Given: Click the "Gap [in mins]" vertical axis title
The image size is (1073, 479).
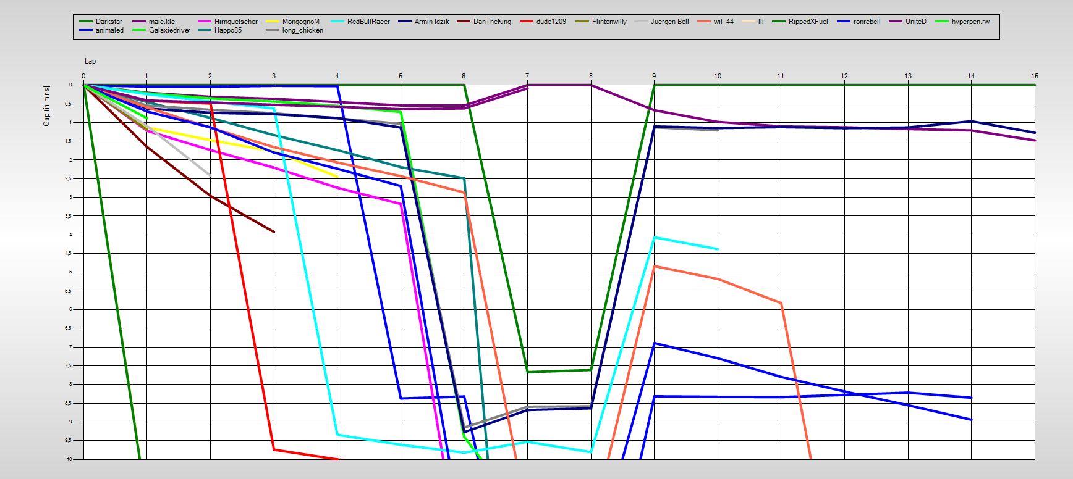Looking at the screenshot, I should point(46,106).
